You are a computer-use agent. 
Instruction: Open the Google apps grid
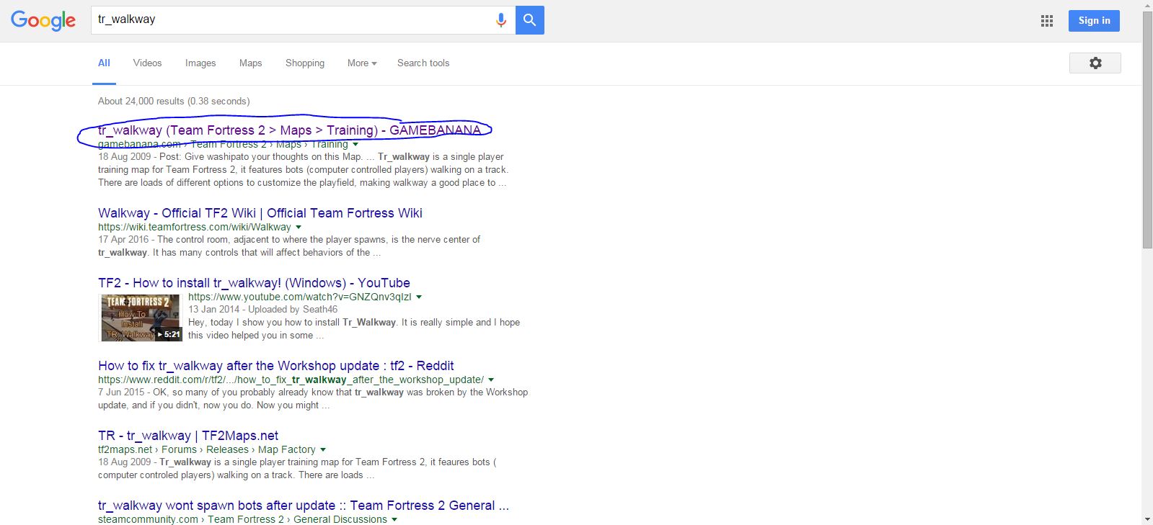click(x=1047, y=21)
